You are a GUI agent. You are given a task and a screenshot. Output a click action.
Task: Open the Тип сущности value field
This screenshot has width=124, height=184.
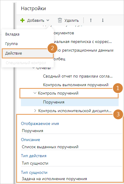[x=72, y=179]
